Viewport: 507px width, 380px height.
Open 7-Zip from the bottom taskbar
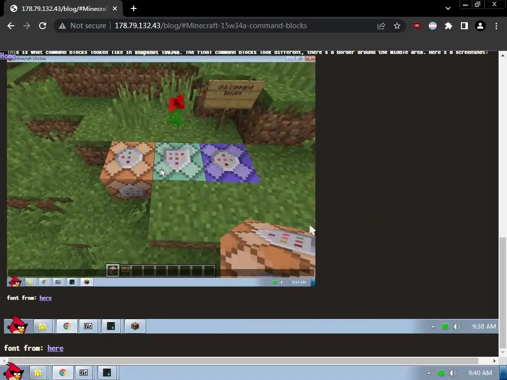click(84, 373)
